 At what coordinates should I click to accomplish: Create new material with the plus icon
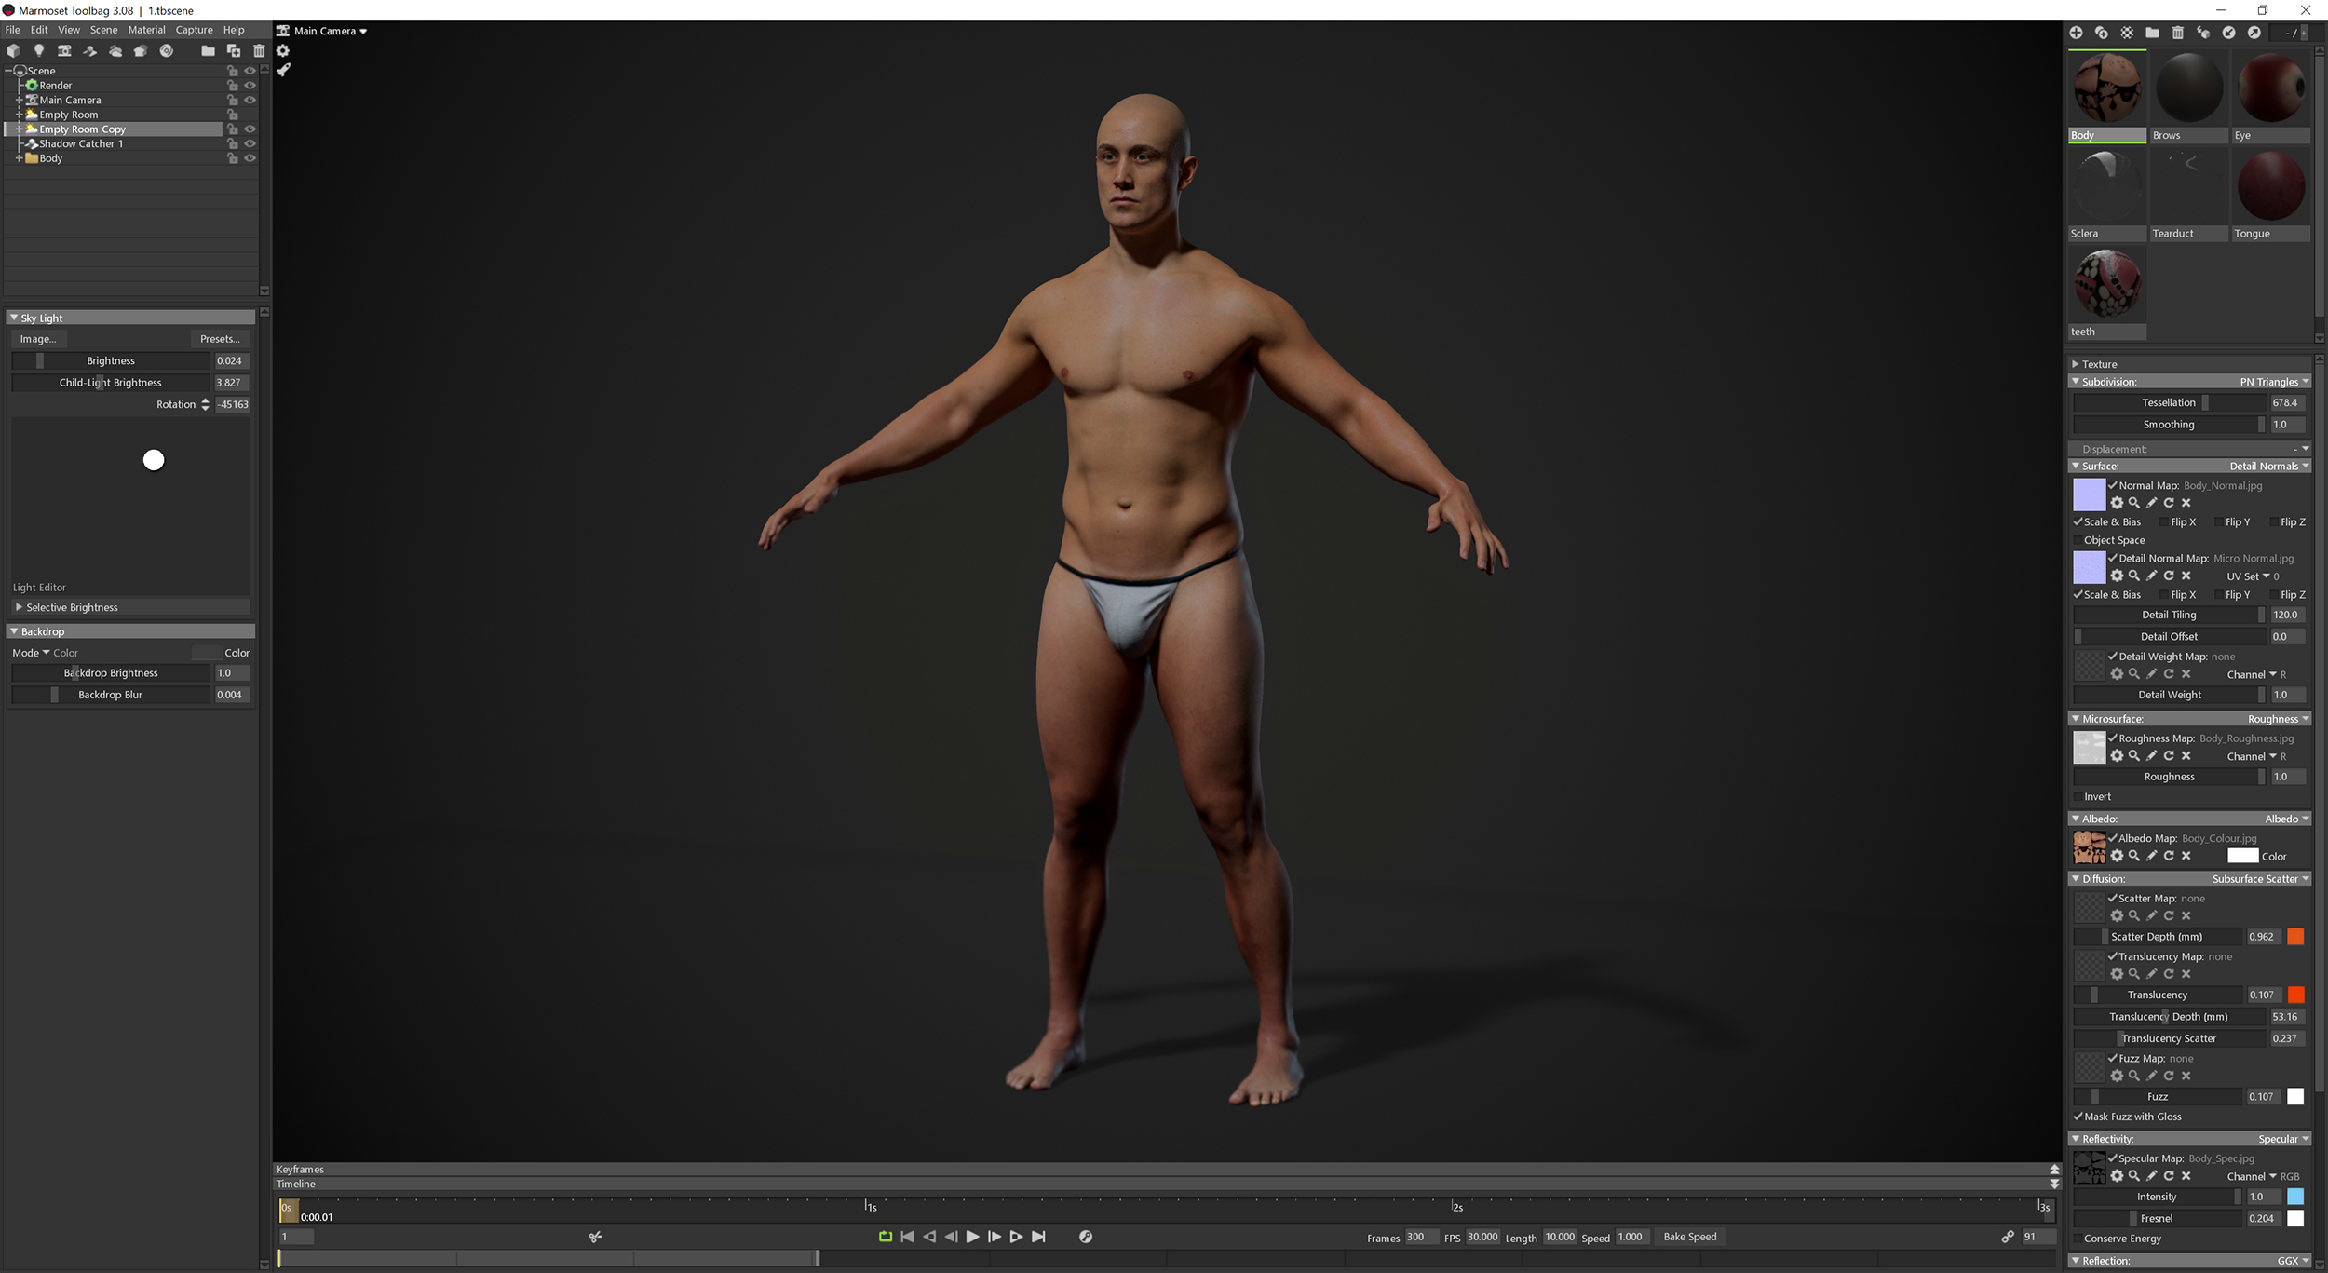pyautogui.click(x=2076, y=33)
